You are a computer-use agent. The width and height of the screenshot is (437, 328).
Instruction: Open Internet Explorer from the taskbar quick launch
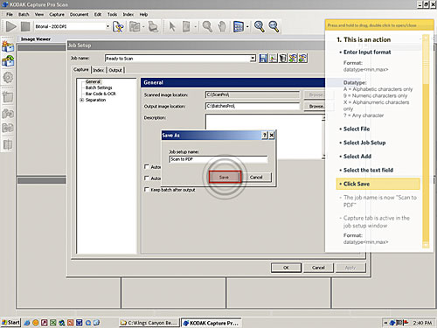tap(27, 323)
